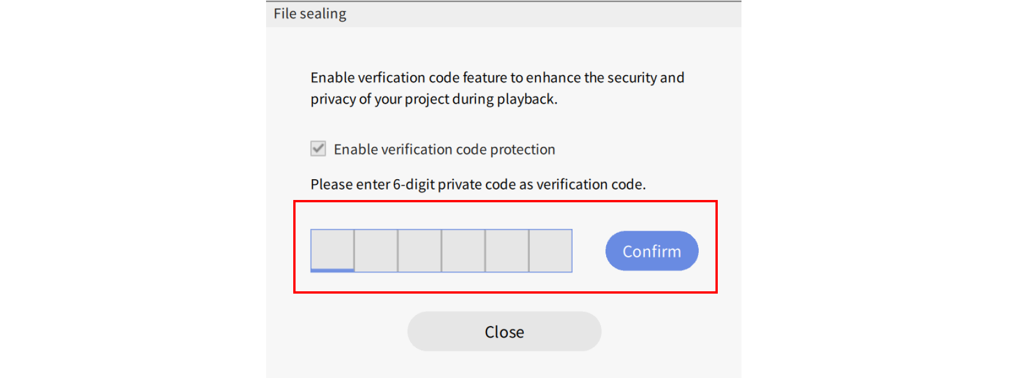Click the 'File sealing' title text

click(x=310, y=14)
